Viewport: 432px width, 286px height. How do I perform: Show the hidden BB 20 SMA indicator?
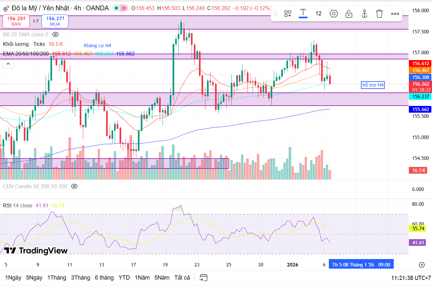click(55, 34)
